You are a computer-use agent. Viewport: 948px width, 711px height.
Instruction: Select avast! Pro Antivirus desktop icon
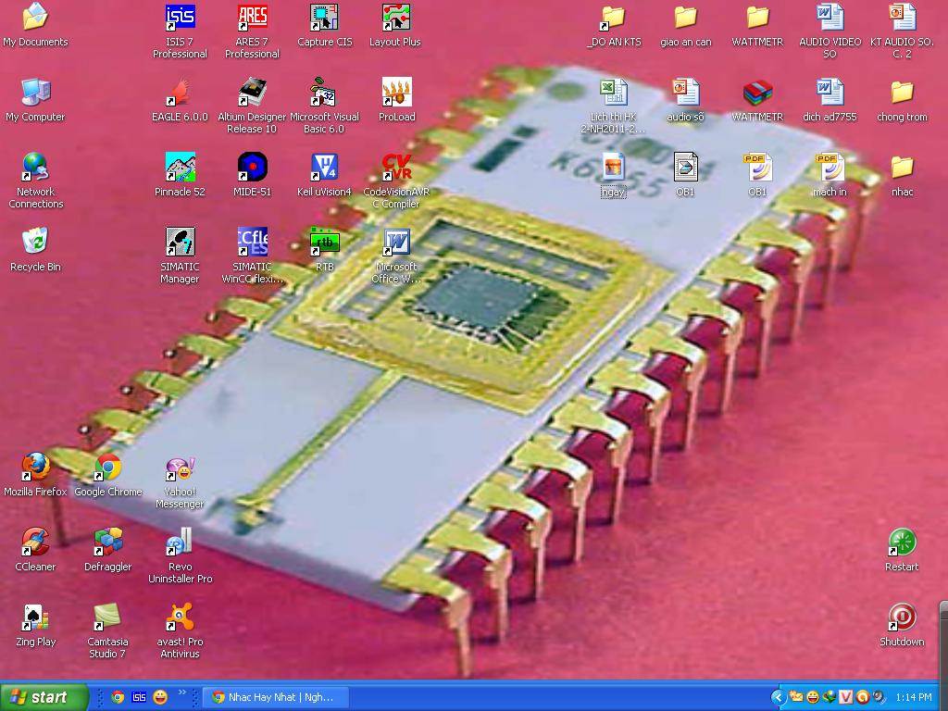click(180, 617)
